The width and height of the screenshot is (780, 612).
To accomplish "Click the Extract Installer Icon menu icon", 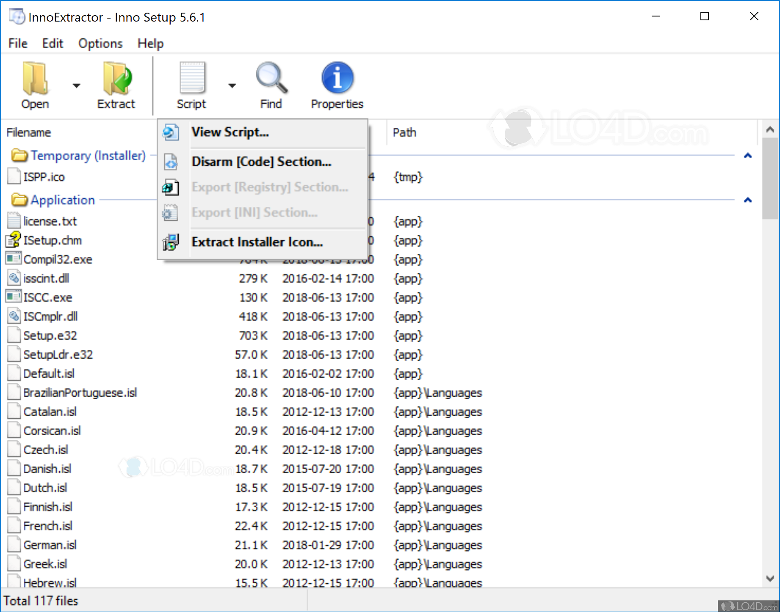I will (171, 242).
